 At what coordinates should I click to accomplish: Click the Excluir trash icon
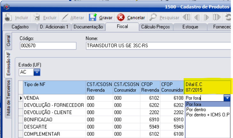click(37, 18)
